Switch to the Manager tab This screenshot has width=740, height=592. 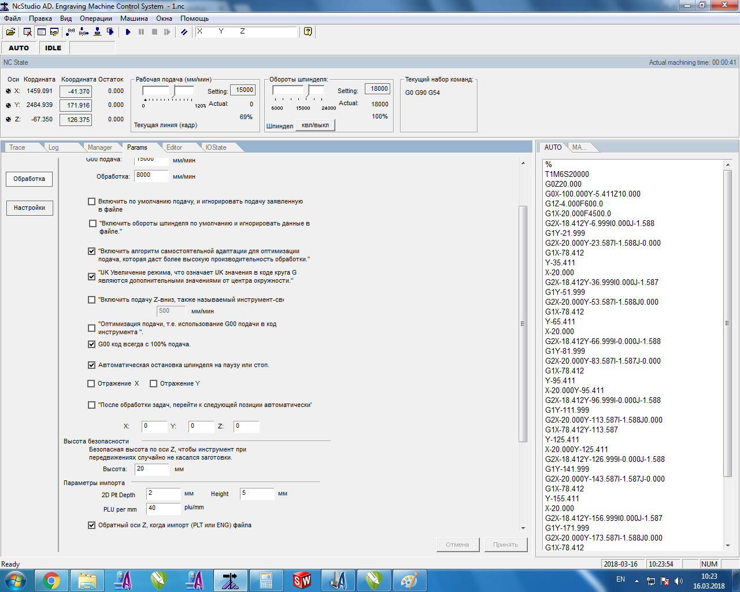100,147
